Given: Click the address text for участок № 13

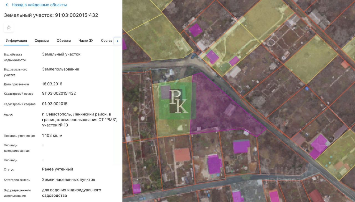Looking at the screenshot, I should 80,120.
